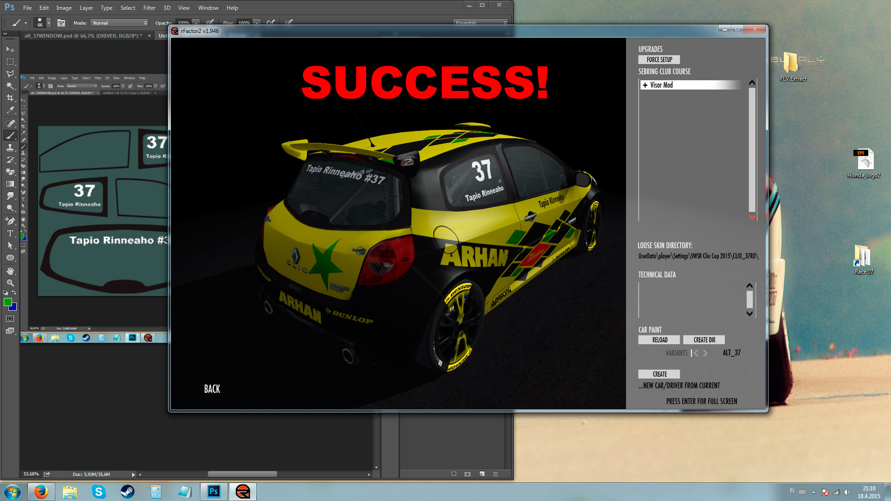Select the Eraser tool

10,172
